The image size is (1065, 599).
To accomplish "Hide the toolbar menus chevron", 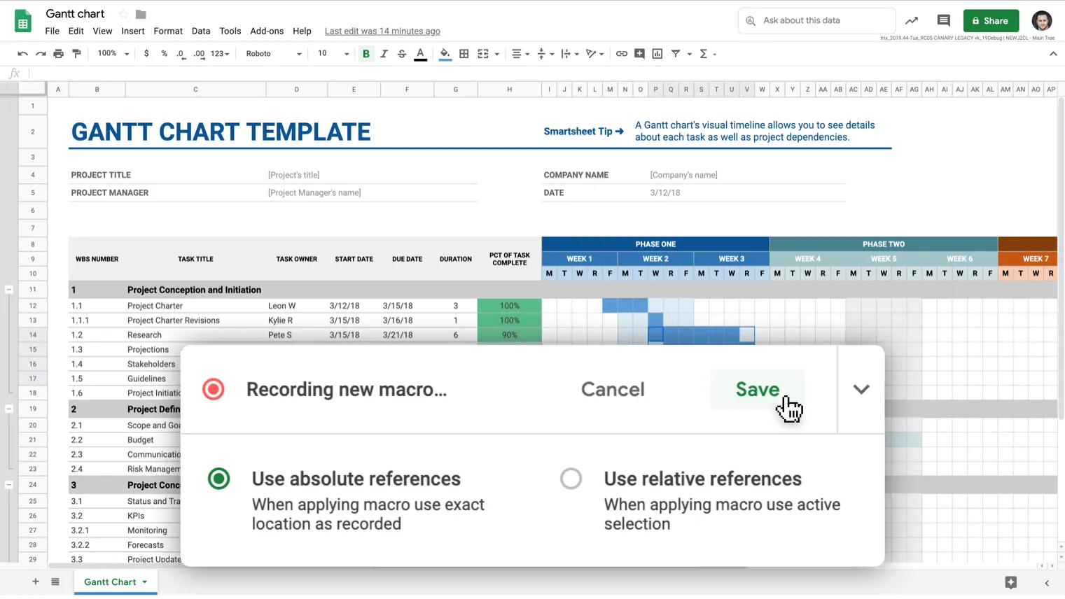I will [1053, 54].
